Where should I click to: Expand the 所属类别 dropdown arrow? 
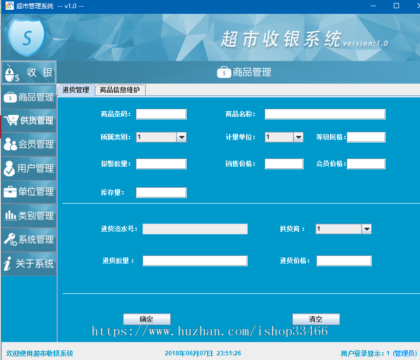tap(182, 137)
